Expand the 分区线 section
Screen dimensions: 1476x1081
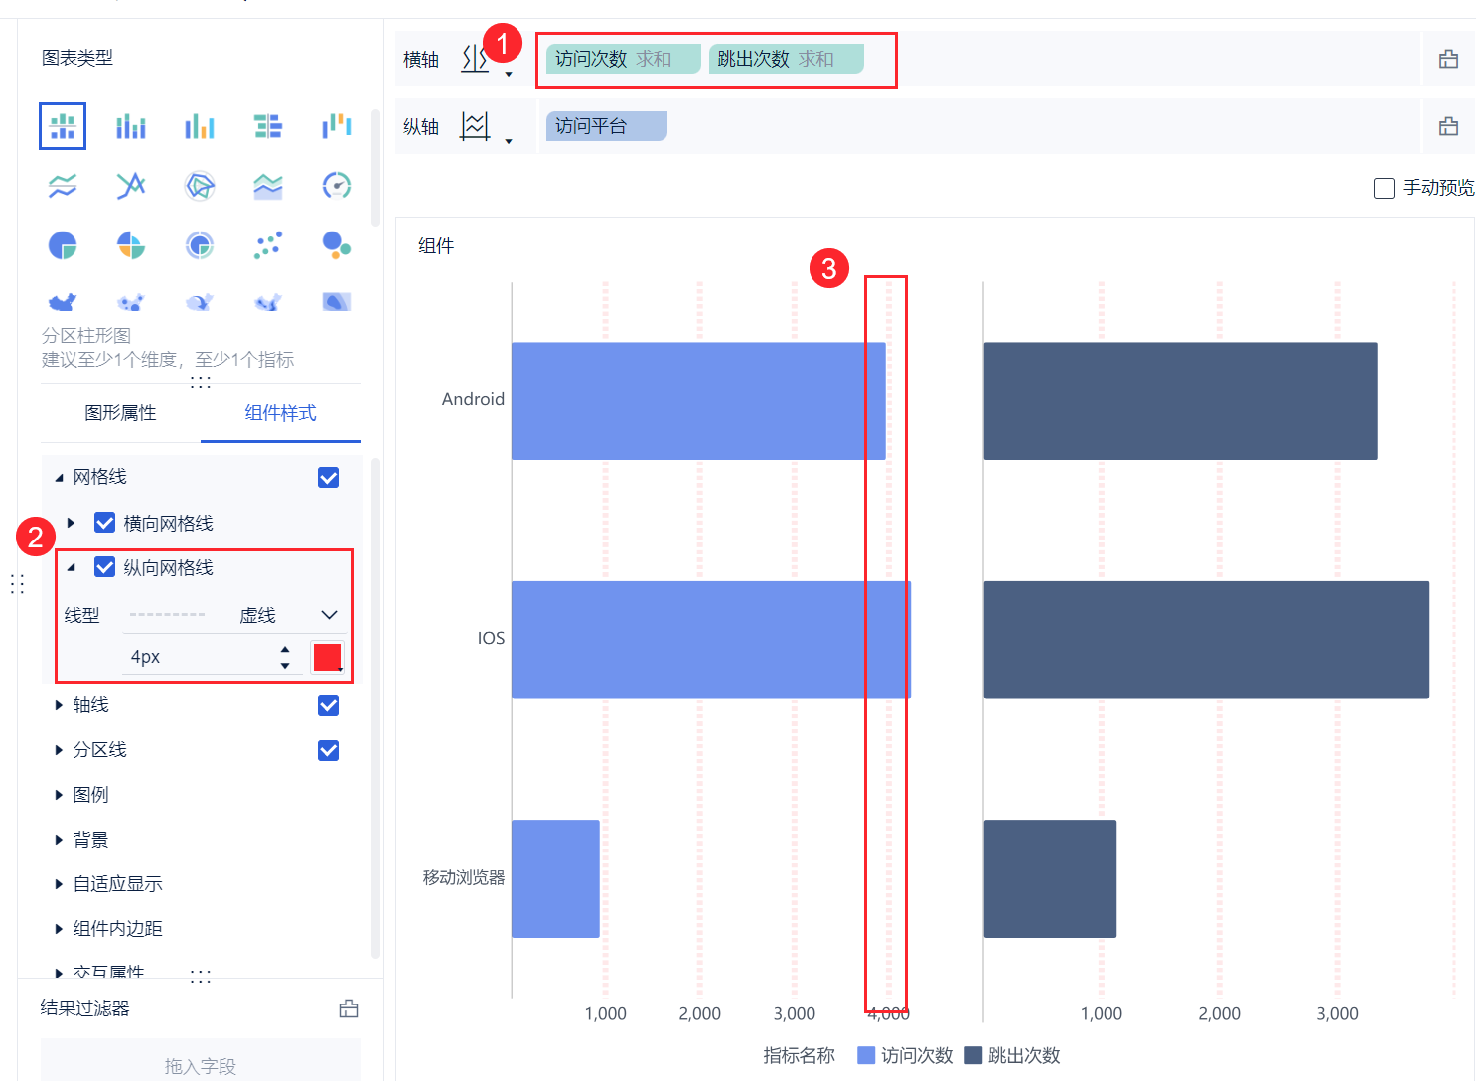[59, 750]
